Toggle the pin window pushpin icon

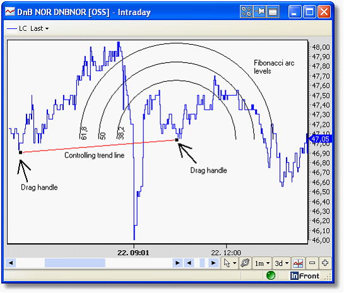pyautogui.click(x=259, y=11)
